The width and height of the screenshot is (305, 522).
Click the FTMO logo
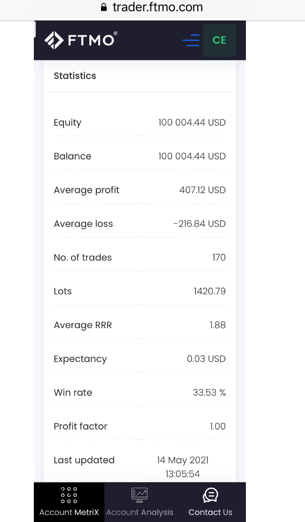click(81, 40)
